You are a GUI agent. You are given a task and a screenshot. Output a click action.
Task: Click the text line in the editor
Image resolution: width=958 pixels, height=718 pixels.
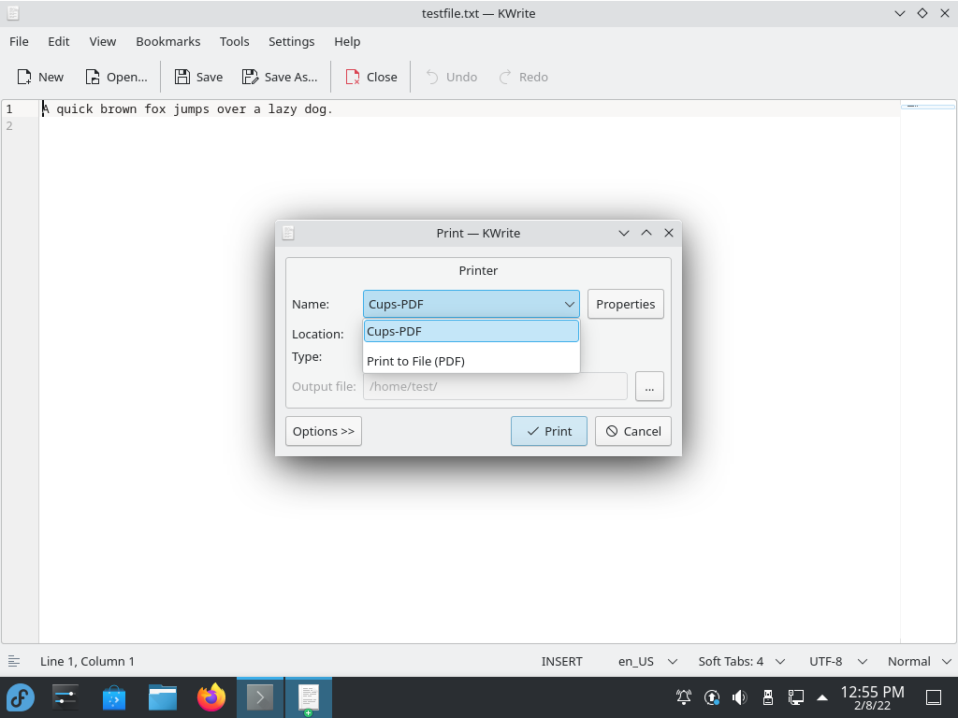coord(187,109)
